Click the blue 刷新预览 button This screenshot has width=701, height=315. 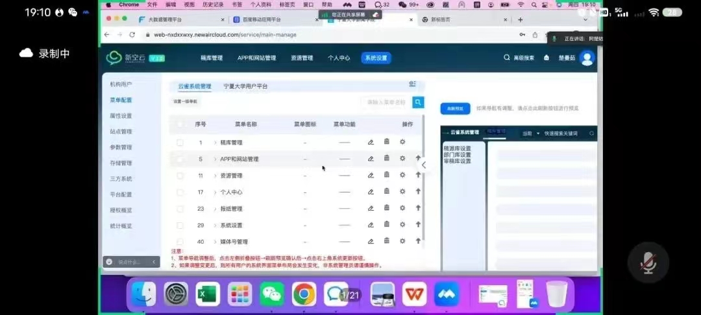[455, 108]
